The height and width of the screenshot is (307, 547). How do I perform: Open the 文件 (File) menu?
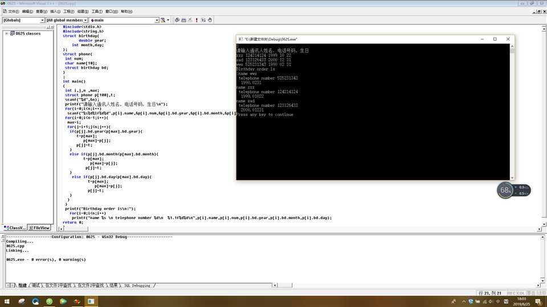click(x=14, y=11)
